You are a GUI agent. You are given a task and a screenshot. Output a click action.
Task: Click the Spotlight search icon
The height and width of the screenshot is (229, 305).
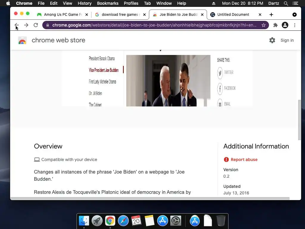[x=286, y=3]
